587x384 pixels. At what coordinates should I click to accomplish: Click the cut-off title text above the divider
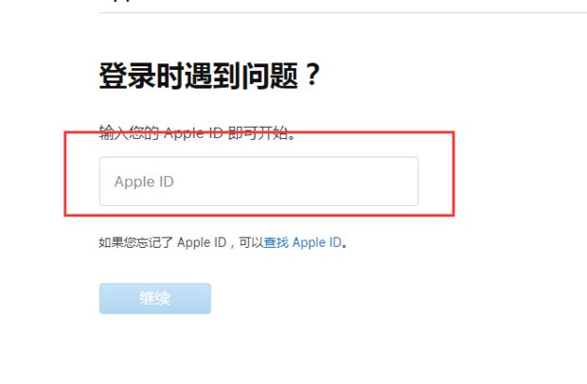click(118, 1)
